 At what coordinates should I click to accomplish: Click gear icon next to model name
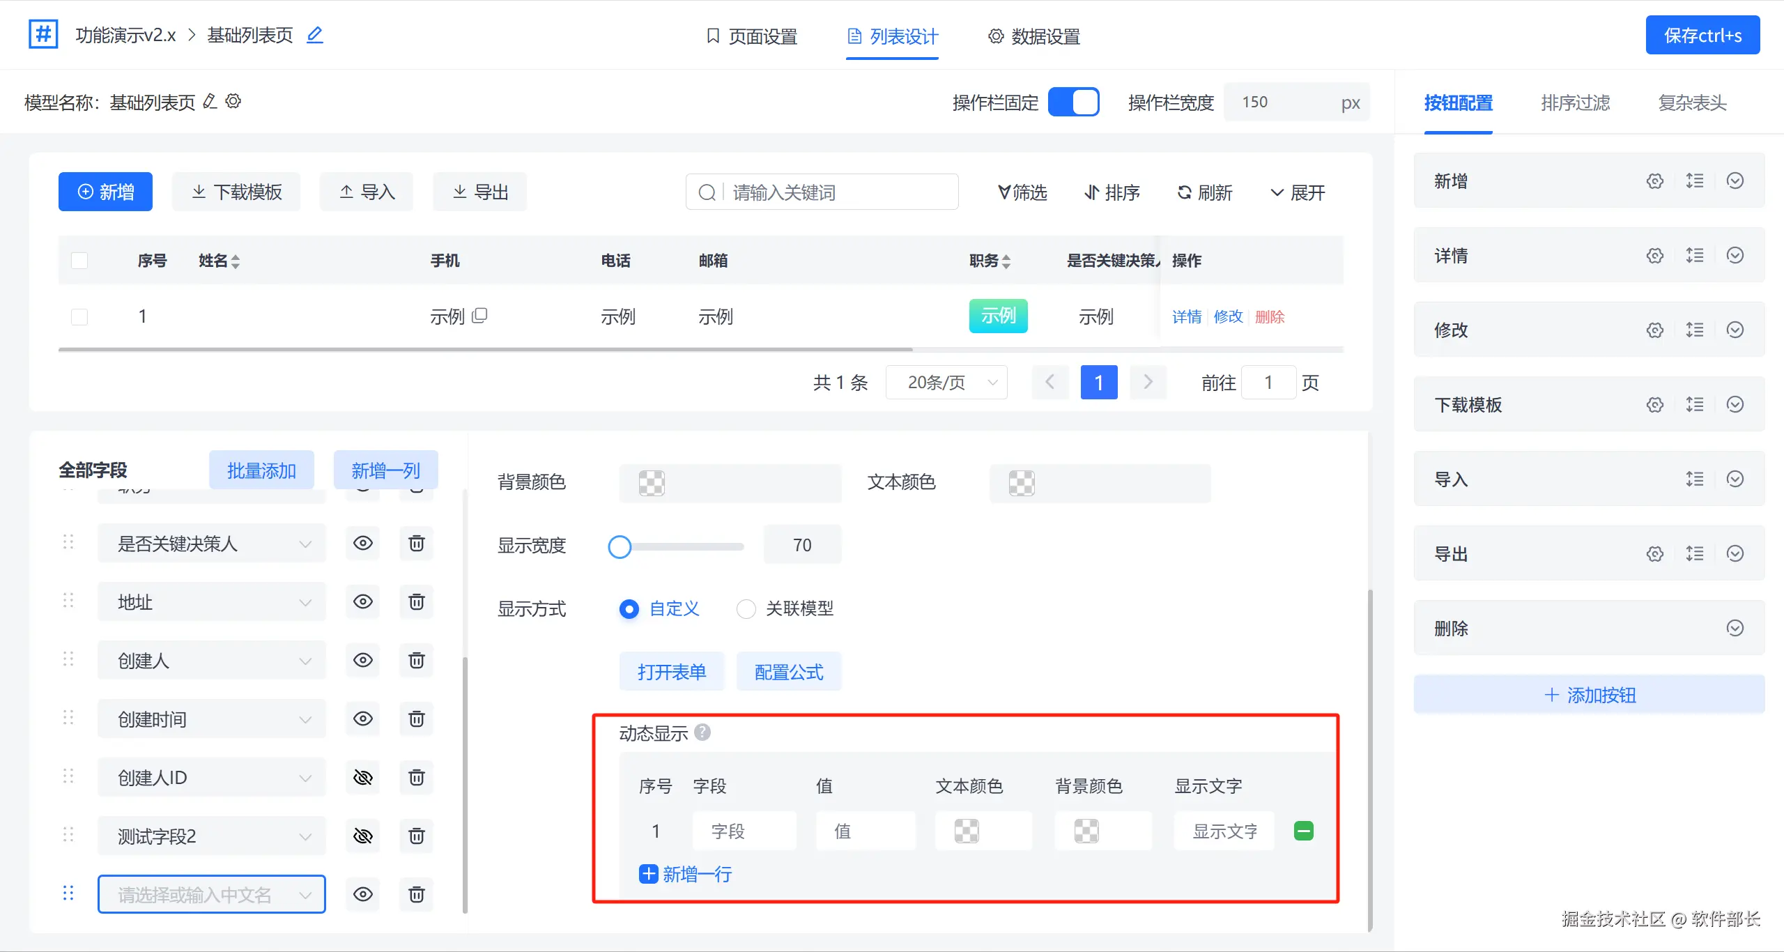[233, 102]
